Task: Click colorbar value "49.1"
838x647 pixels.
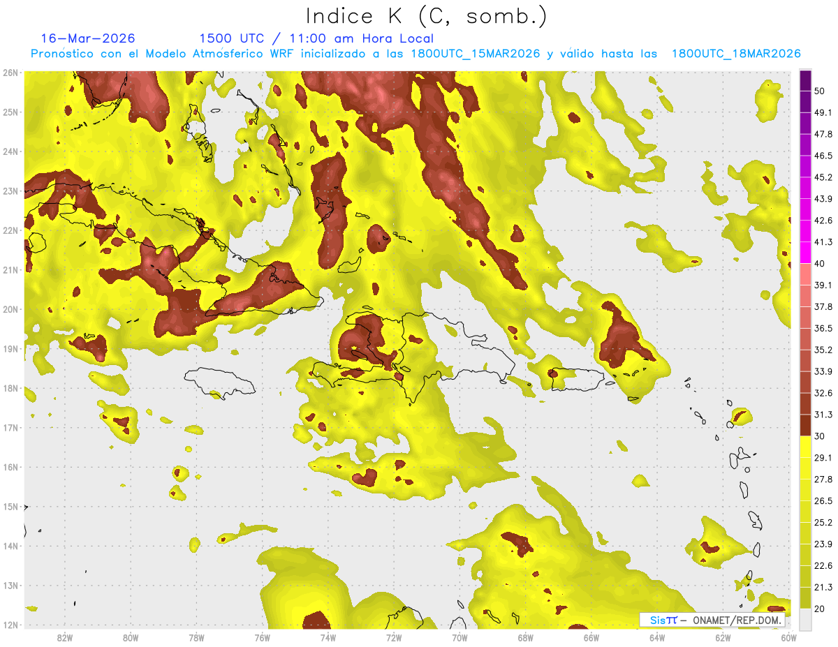Action: click(x=823, y=112)
